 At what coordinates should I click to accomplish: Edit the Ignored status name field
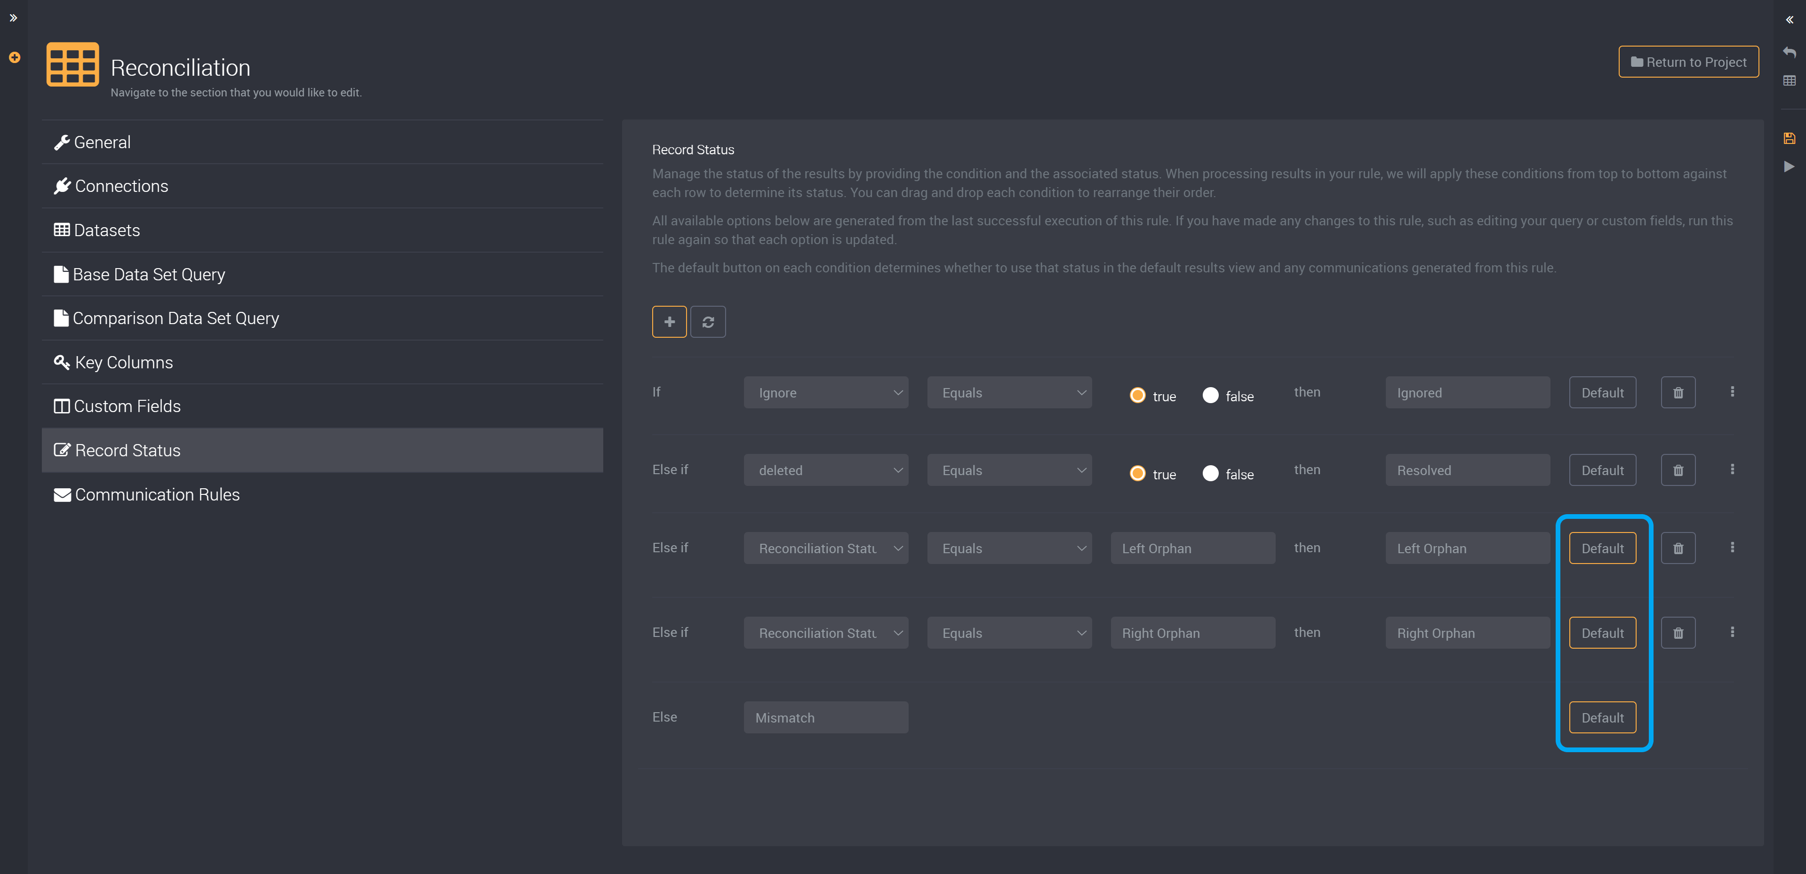1467,392
